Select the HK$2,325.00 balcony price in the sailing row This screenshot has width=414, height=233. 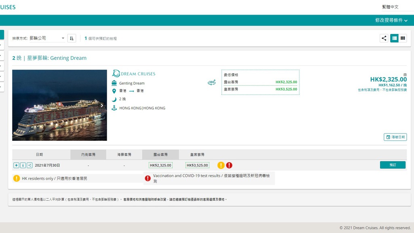161,165
